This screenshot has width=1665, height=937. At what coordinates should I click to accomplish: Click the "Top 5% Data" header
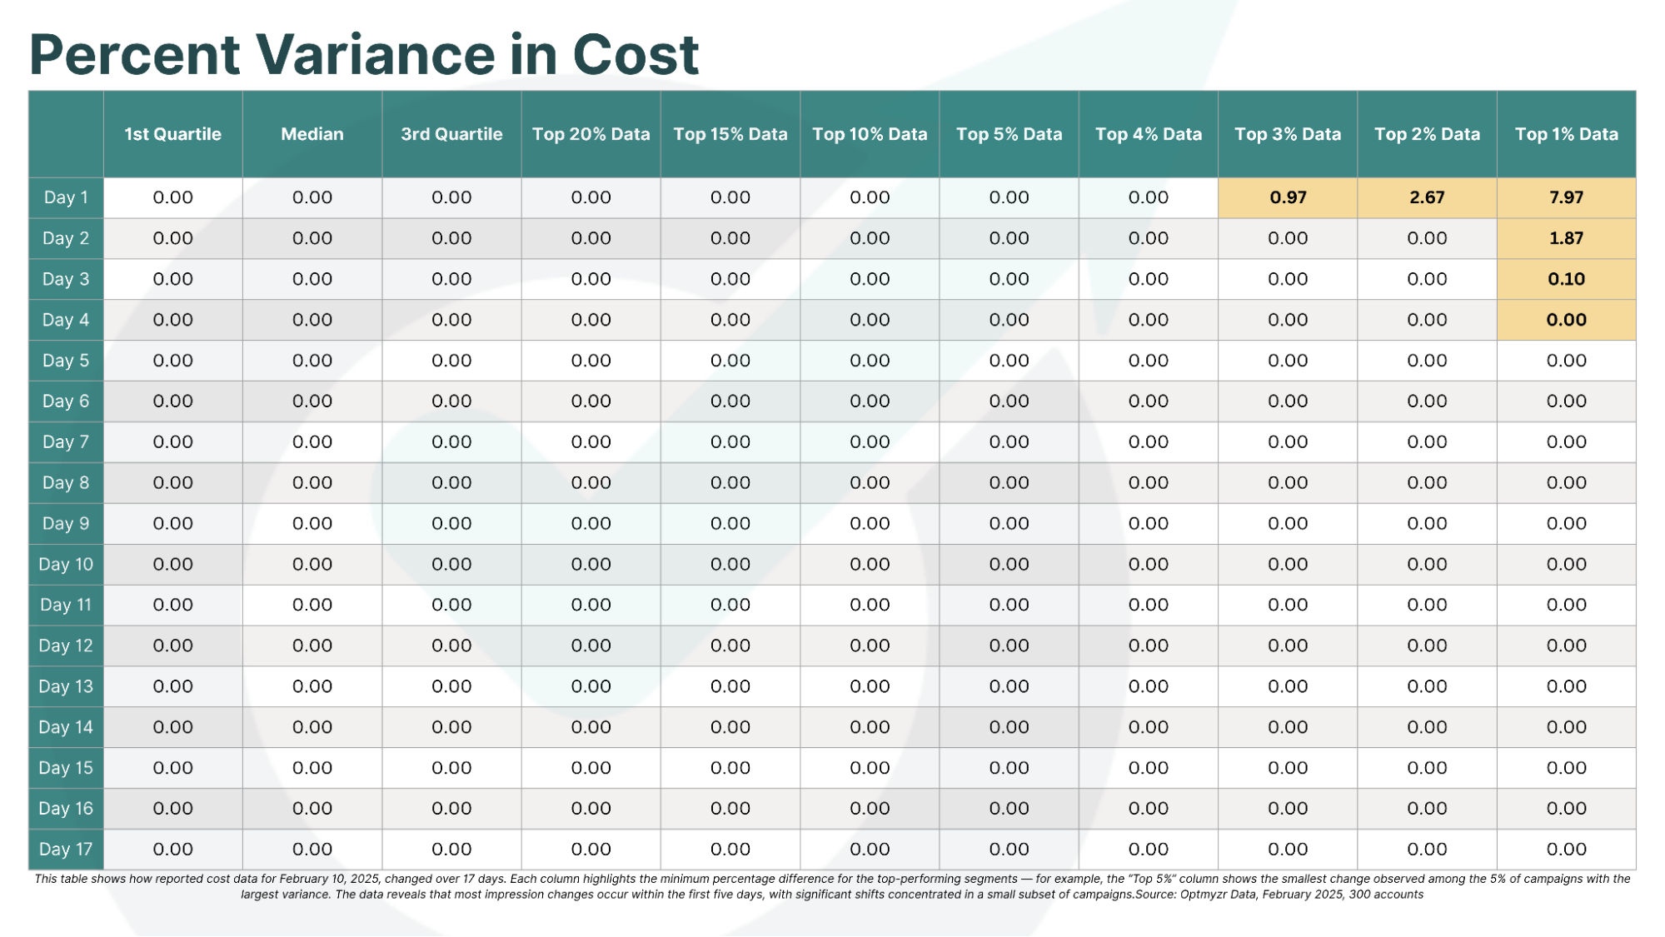[x=1009, y=134]
